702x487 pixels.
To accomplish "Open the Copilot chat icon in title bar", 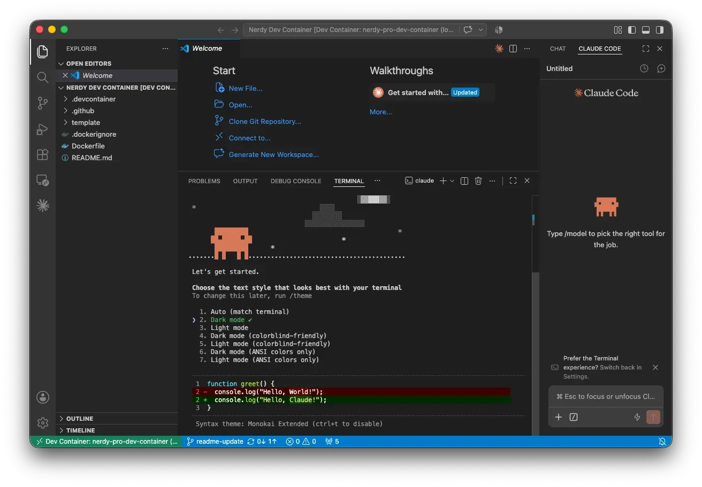I will click(x=468, y=30).
